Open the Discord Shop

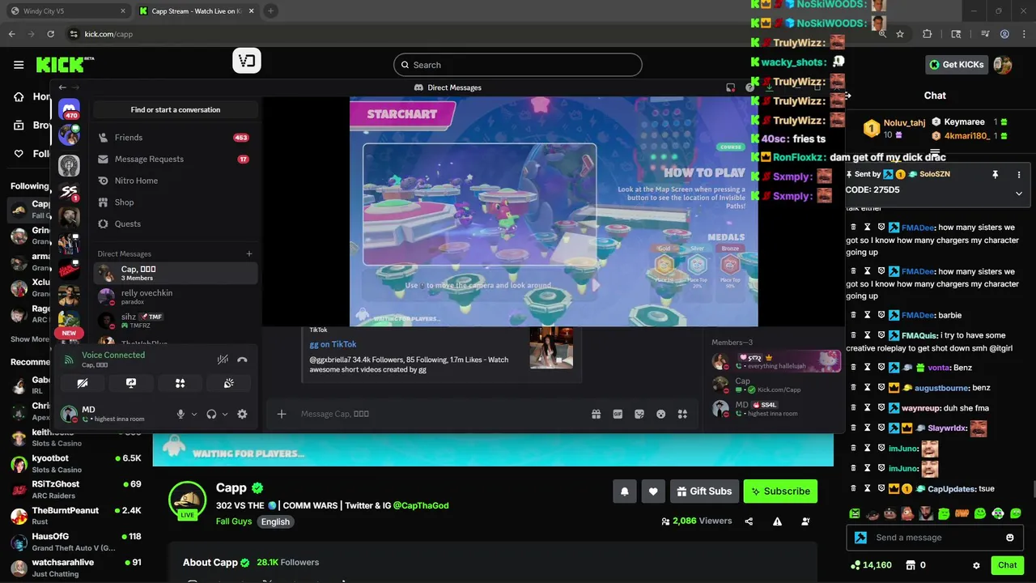[x=175, y=202]
